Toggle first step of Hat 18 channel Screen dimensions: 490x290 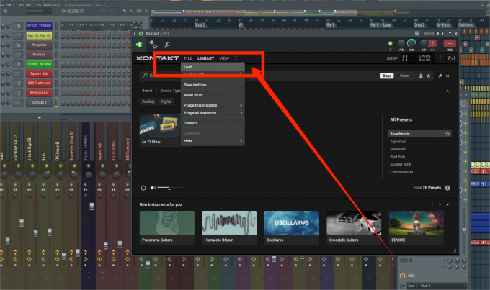63,35
